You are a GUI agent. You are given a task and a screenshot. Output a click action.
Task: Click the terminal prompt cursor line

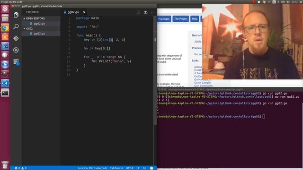click(211, 117)
